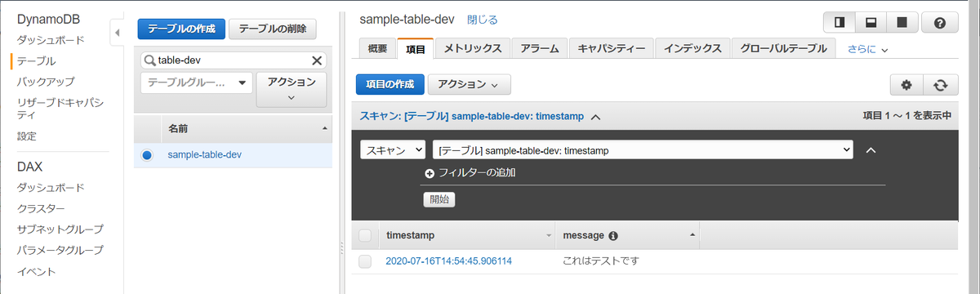Open the settings gear above the items table
This screenshot has height=294, width=980.
pos(906,84)
